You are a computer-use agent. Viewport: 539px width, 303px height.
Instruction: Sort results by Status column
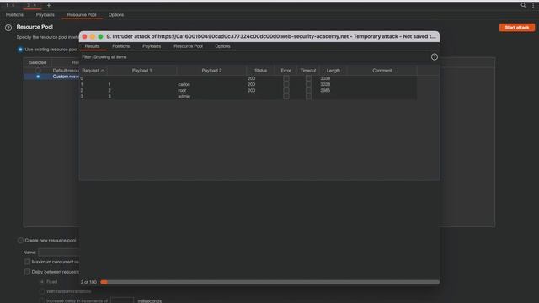point(260,71)
